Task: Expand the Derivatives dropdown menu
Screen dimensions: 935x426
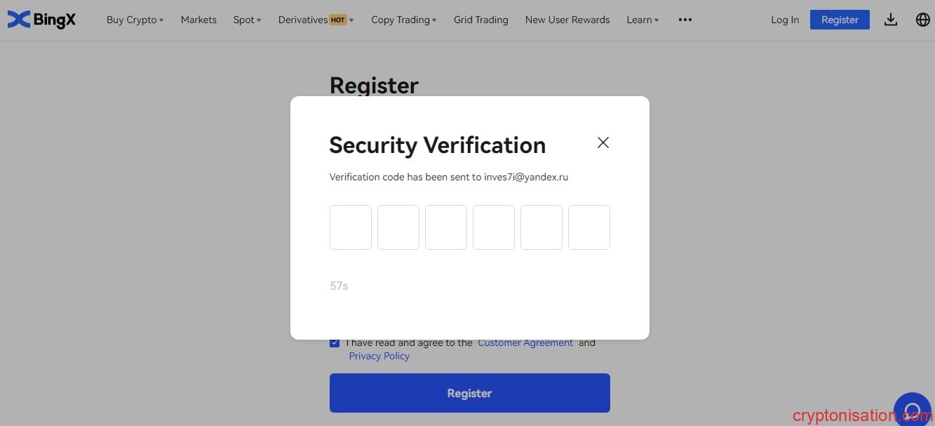Action: click(x=316, y=20)
